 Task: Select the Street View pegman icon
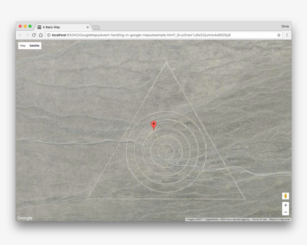tap(286, 196)
